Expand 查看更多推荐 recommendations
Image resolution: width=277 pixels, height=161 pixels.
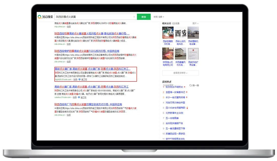180,73
